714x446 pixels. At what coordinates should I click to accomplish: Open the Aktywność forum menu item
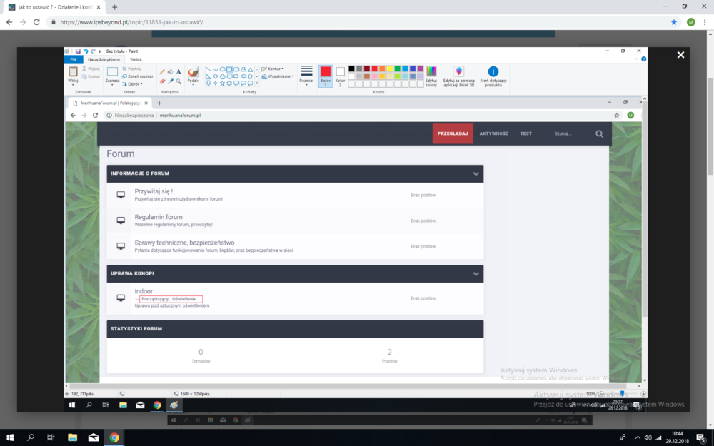coord(493,133)
